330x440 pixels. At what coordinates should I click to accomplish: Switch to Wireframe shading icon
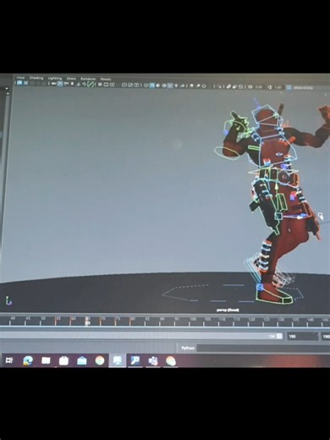click(146, 85)
